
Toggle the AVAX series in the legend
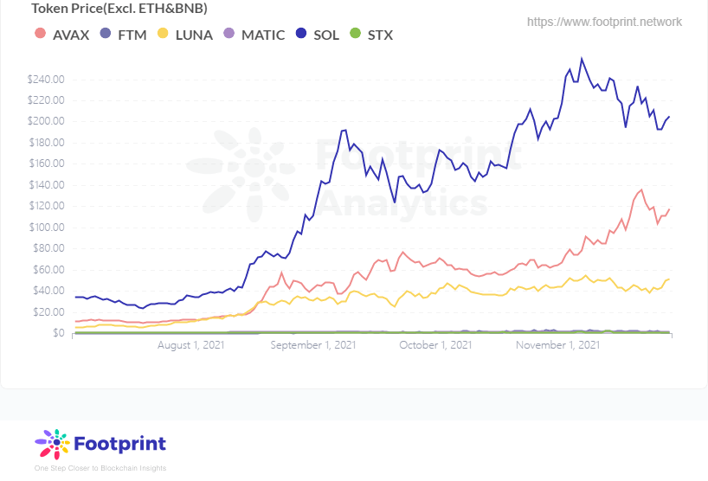click(x=70, y=35)
